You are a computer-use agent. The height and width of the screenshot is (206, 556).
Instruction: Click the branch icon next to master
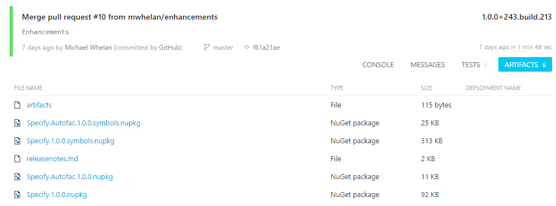207,47
